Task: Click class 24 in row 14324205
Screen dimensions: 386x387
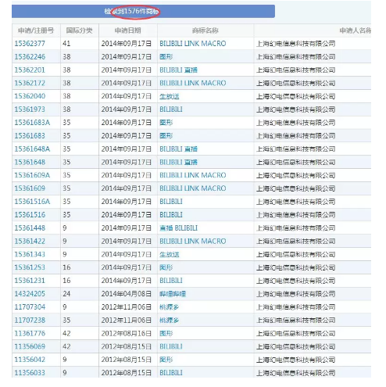Action: 66,294
